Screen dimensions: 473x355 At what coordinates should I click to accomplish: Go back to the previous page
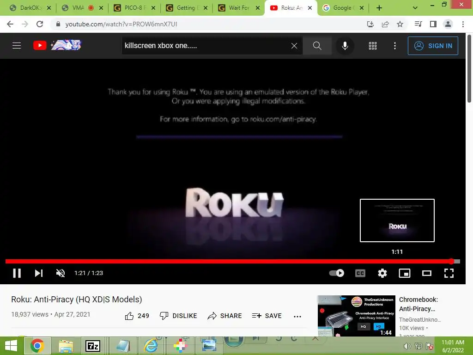tap(10, 24)
